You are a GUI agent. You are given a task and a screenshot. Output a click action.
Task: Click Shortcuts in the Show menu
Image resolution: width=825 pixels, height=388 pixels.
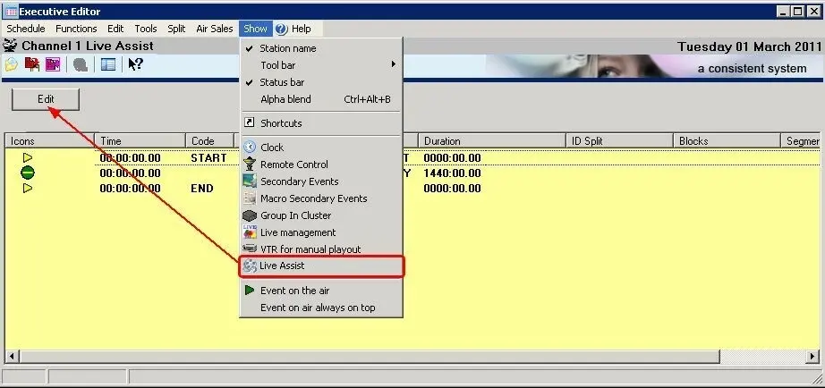click(x=281, y=123)
